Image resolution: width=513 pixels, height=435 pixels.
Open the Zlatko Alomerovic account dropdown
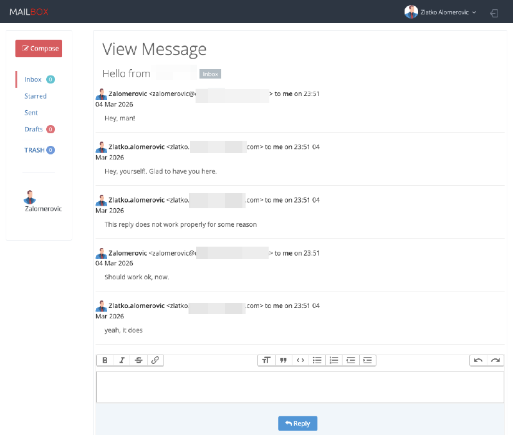pos(441,12)
